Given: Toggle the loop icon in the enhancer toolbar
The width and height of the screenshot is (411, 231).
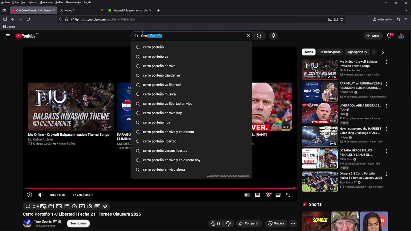Looking at the screenshot, I should tap(28, 206).
